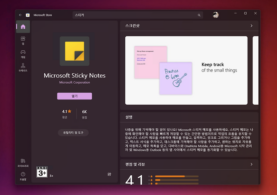Image resolution: width=277 pixels, height=195 pixels.
Task: Open the Microsoft Corporation publisher link
Action: click(x=74, y=82)
